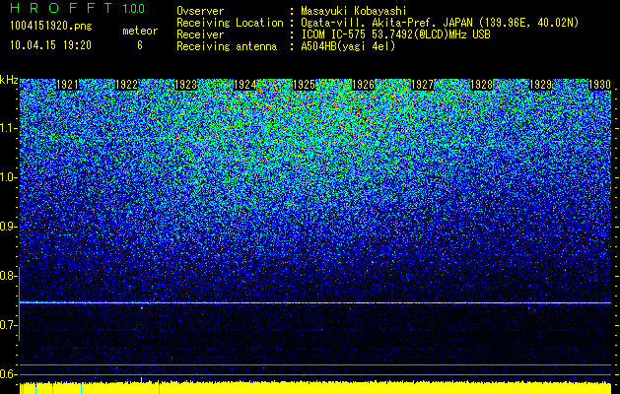
Task: Click the 1927 time marker
Action: point(422,85)
